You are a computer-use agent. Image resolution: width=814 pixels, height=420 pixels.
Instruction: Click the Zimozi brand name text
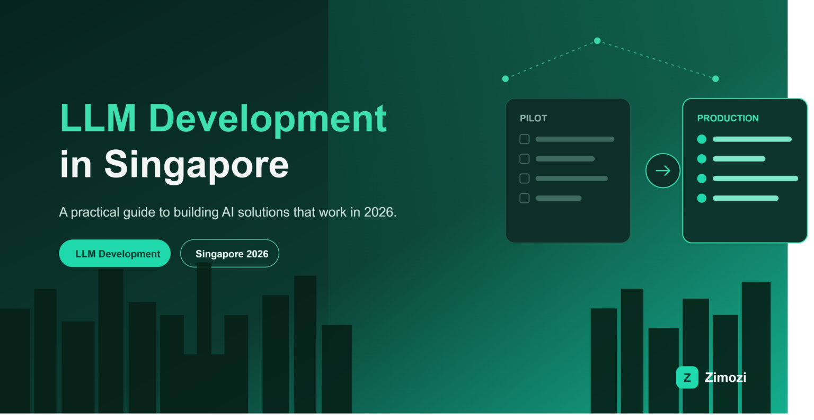point(725,378)
